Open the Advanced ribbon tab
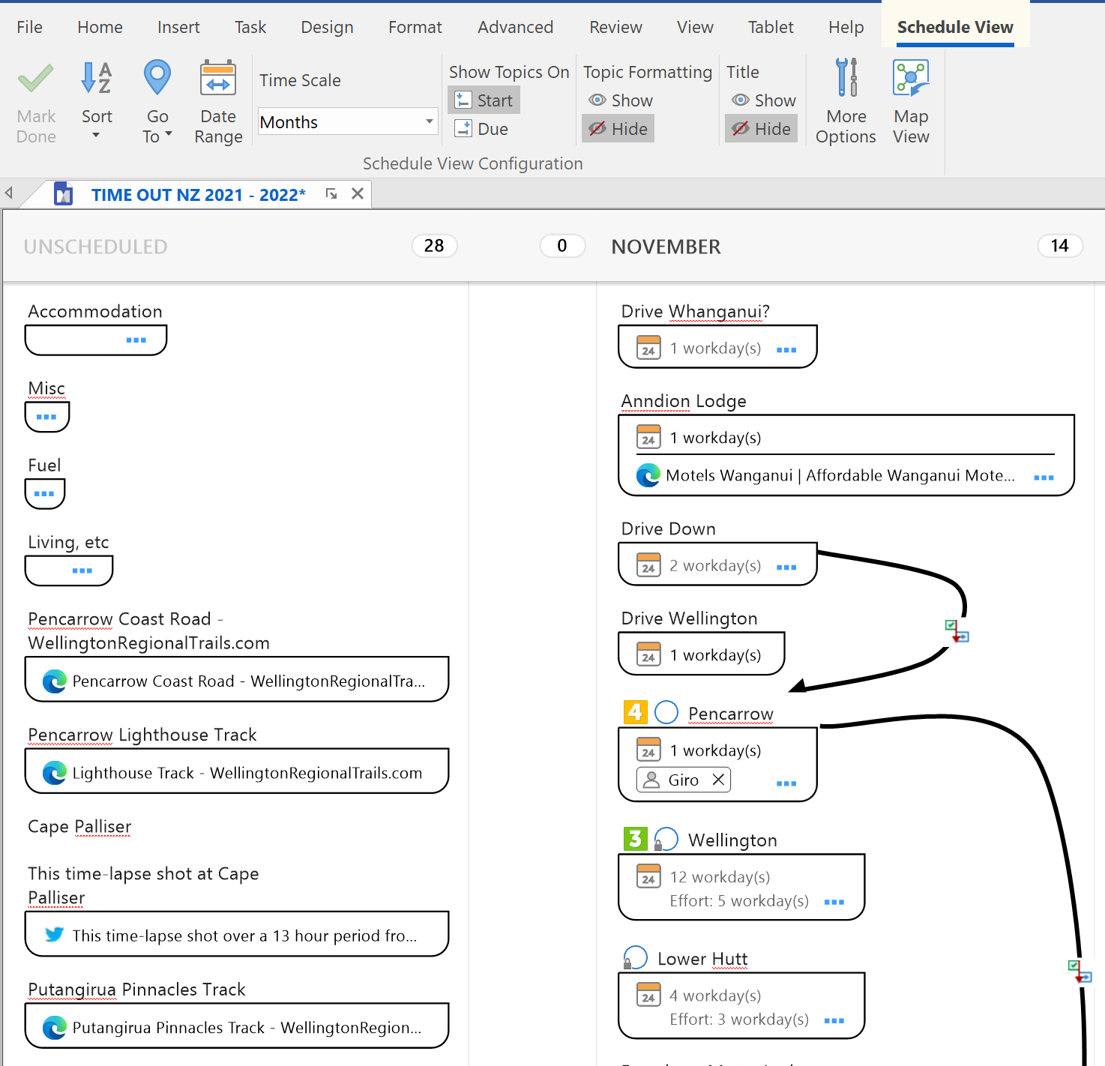Image resolution: width=1105 pixels, height=1066 pixels. 515,27
